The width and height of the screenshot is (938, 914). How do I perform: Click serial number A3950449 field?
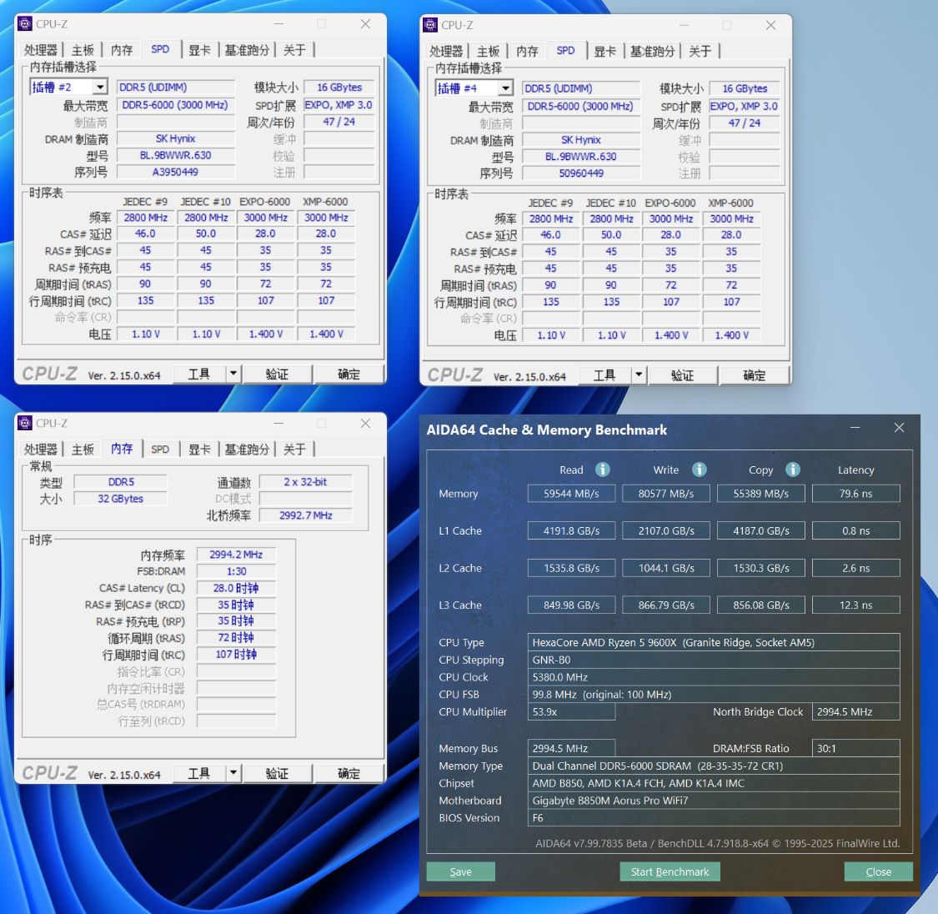tap(175, 173)
